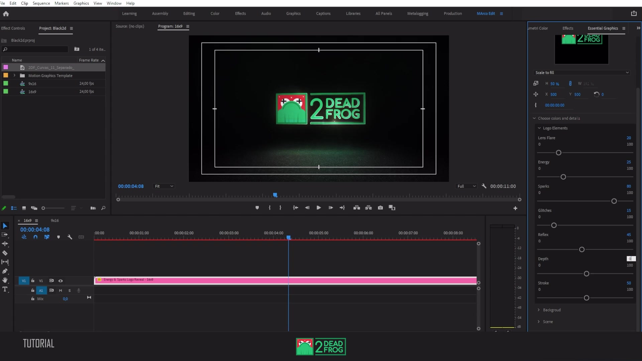The width and height of the screenshot is (642, 361).
Task: Go to In point
Action: (296, 208)
